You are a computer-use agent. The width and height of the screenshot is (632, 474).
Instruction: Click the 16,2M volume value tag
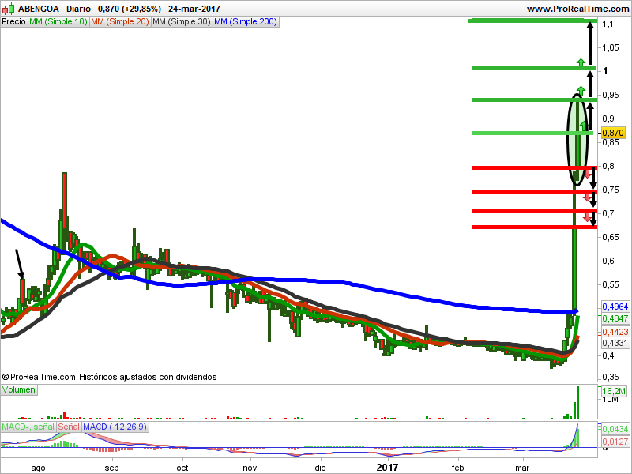point(614,391)
